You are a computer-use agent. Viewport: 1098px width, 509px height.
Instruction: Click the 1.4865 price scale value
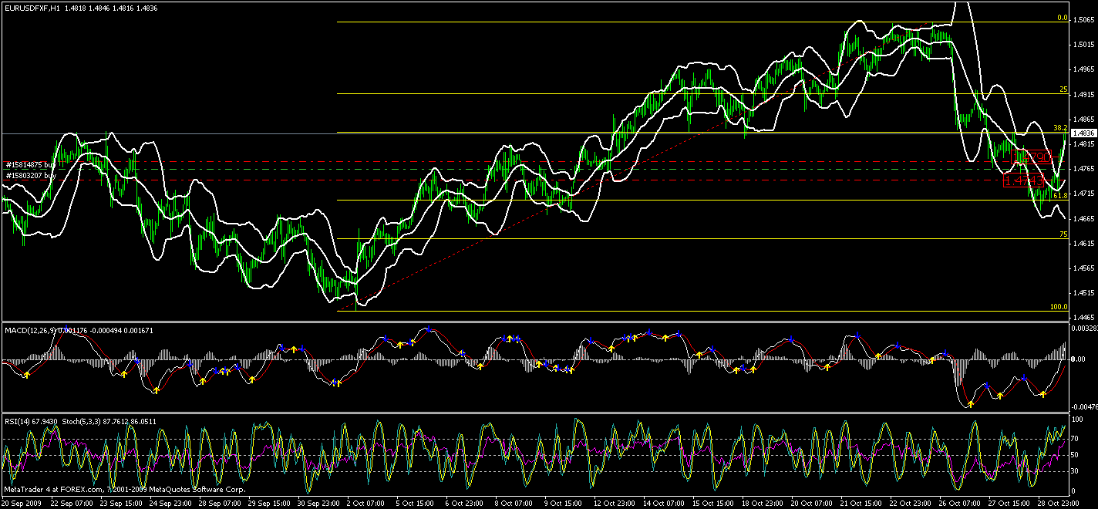(1083, 120)
